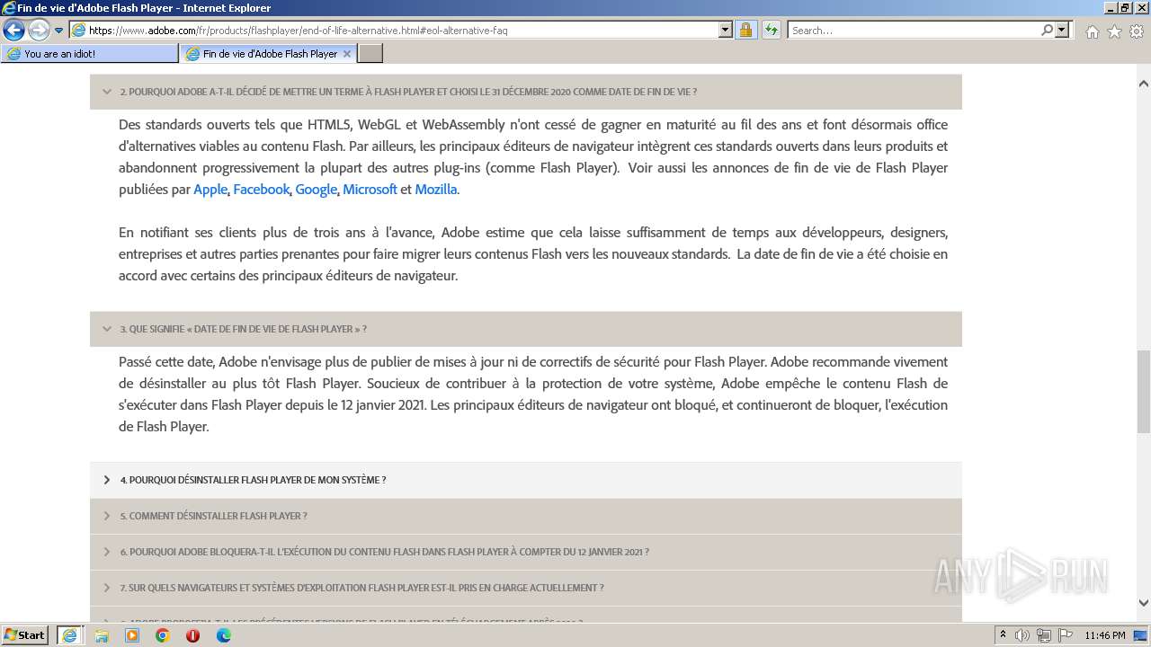Screen dimensions: 1151x647
Task: Go to the Home page icon
Action: (1092, 31)
